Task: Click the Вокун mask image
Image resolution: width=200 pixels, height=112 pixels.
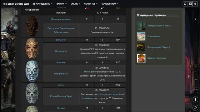Action: (32, 94)
